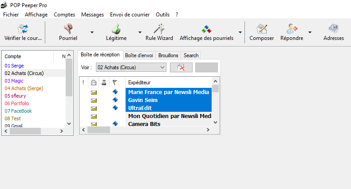Expand the Légitime dropdown arrow
This screenshot has height=189, width=351.
coord(140,32)
